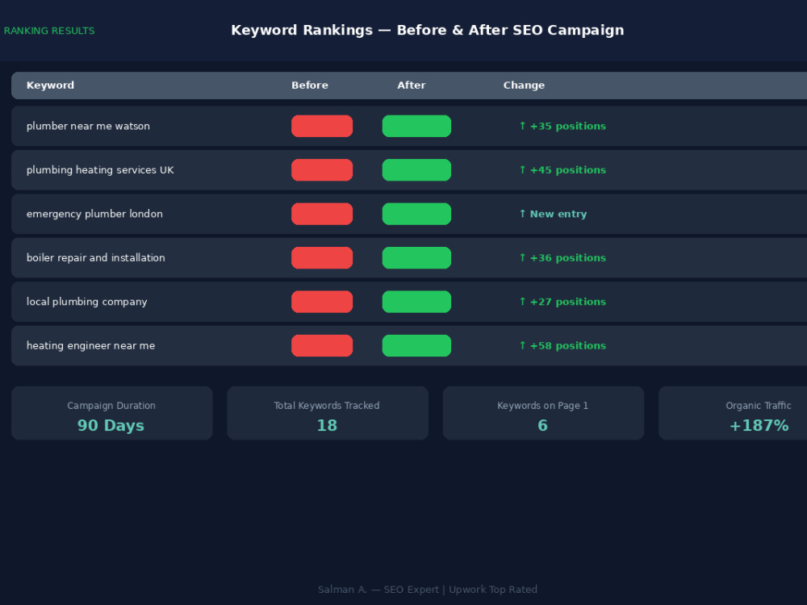
Task: Click keyword 'emergency plumber london'
Action: point(94,214)
